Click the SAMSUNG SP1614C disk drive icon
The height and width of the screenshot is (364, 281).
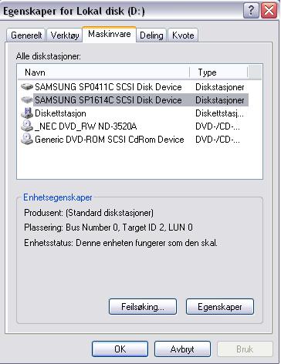(x=27, y=100)
